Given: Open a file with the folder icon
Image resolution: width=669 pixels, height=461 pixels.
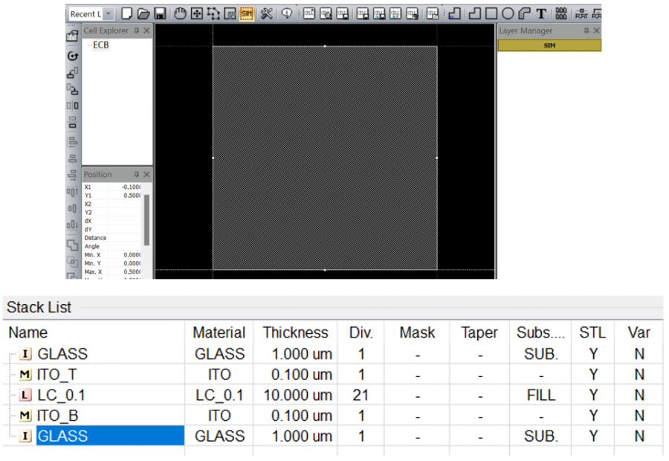Looking at the screenshot, I should (x=143, y=13).
